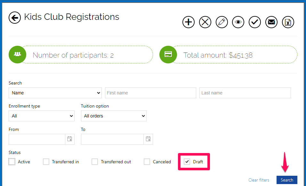This screenshot has width=306, height=186.
Task: Edit registration using the pencil icon
Action: (222, 22)
